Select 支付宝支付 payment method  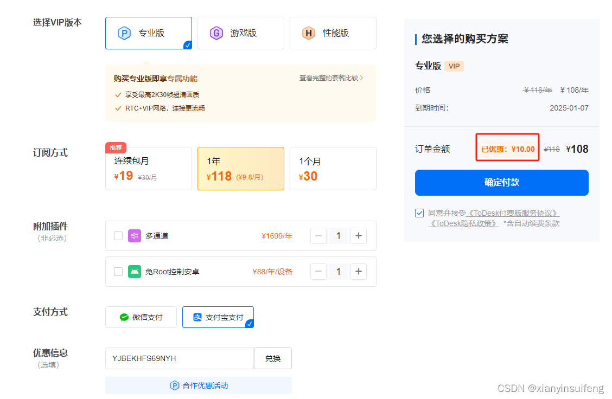coord(218,317)
